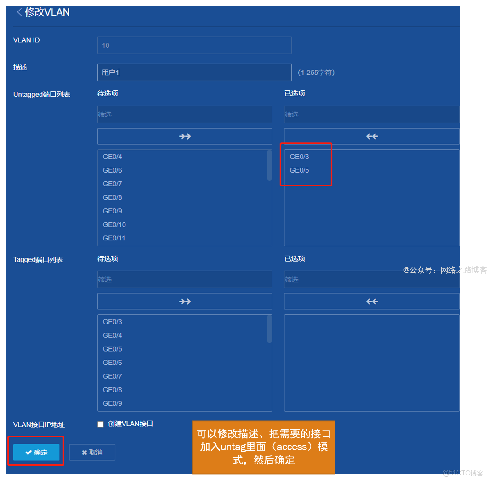Click the right double-arrow in Untagged 待选项 list
The height and width of the screenshot is (481, 488).
click(x=185, y=136)
